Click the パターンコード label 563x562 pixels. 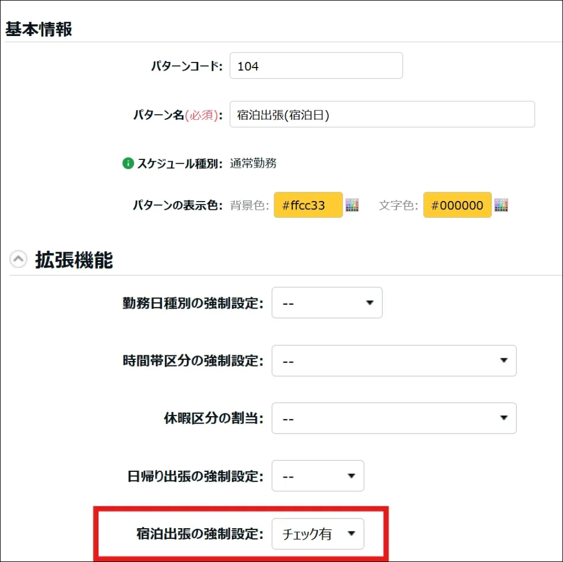[x=186, y=66]
